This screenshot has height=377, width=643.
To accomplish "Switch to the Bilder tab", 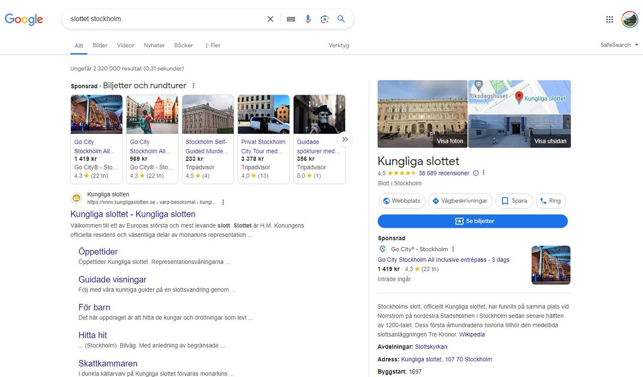I will pyautogui.click(x=100, y=45).
